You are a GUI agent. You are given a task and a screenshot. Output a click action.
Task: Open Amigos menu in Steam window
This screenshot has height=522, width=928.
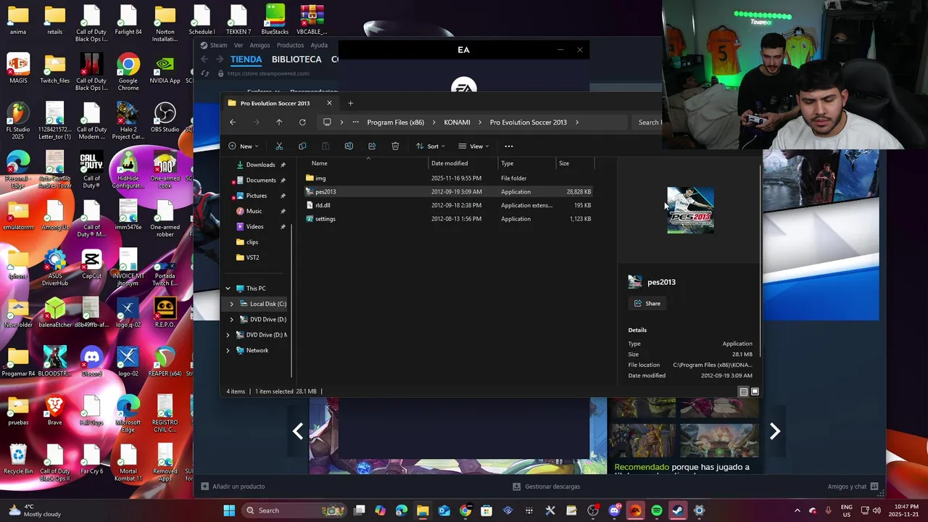tap(260, 45)
